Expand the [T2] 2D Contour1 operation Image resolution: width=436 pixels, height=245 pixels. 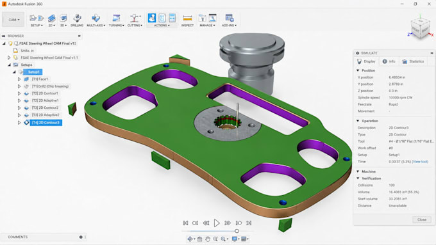[19, 93]
